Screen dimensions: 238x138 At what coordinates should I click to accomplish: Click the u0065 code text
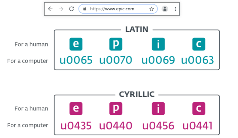tap(76, 60)
